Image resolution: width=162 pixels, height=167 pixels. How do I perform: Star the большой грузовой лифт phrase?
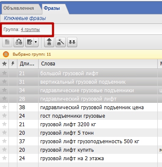tap(4, 73)
